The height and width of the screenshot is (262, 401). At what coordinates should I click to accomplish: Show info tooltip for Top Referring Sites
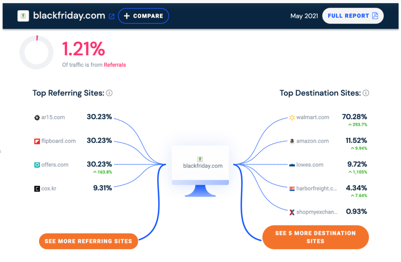coord(110,93)
